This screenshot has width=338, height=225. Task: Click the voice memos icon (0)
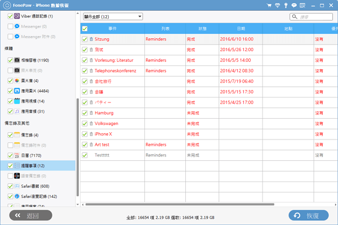pyautogui.click(x=17, y=176)
